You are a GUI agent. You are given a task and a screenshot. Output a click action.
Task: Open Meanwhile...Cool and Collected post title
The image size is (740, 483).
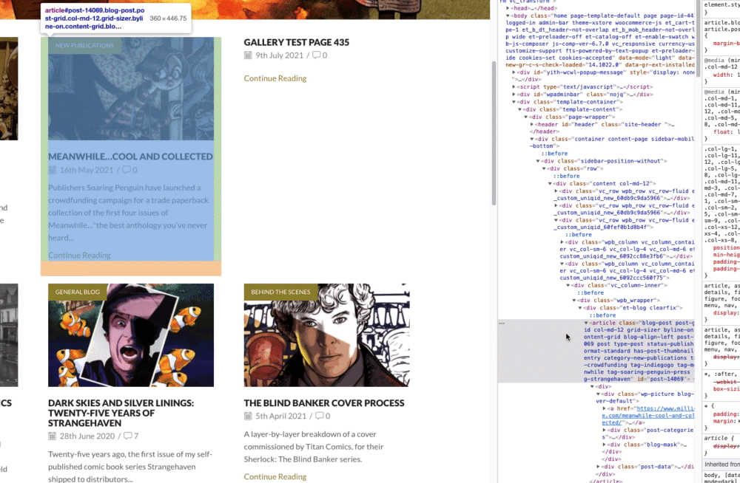point(130,157)
